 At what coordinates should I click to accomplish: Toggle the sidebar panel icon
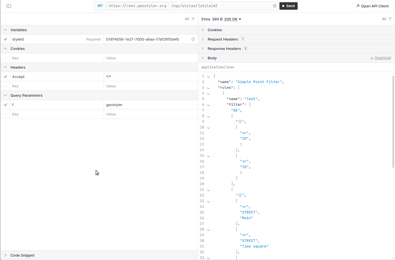[9, 6]
